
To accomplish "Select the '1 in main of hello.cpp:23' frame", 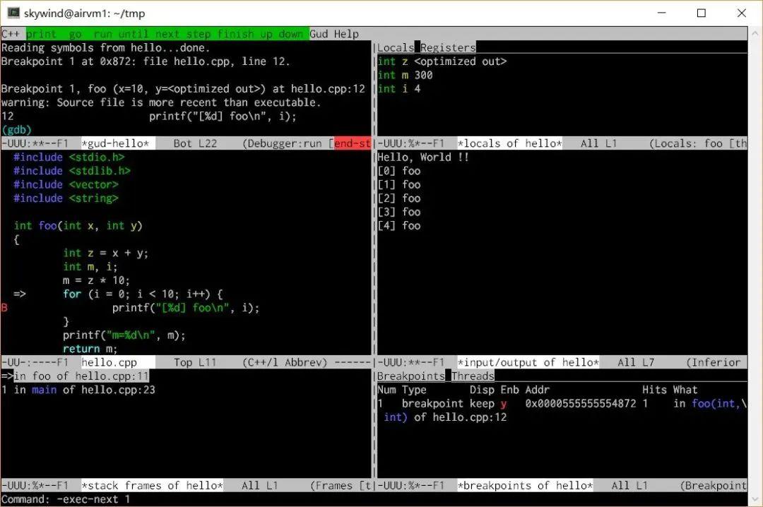I will (x=78, y=390).
